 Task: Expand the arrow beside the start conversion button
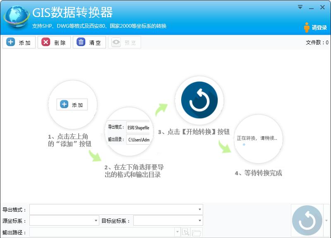[x=327, y=221]
